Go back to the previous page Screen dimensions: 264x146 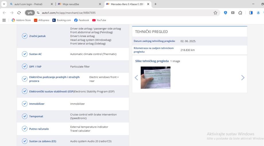point(5,13)
